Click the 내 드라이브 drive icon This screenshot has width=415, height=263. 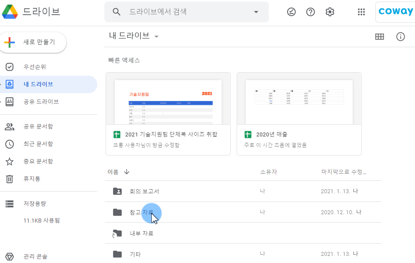[x=10, y=84]
